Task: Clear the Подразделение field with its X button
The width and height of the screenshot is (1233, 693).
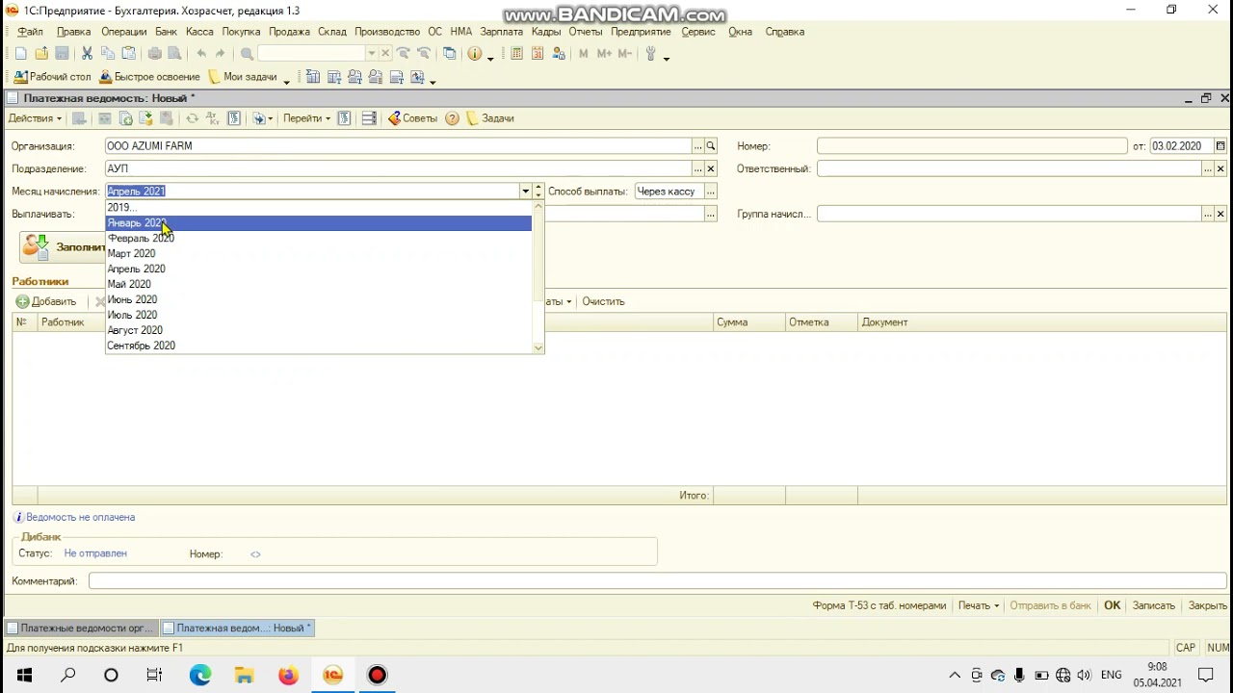Action: click(711, 169)
